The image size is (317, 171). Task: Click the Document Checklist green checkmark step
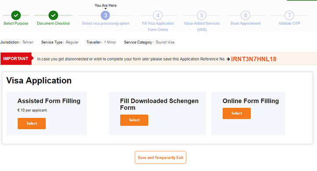(53, 15)
